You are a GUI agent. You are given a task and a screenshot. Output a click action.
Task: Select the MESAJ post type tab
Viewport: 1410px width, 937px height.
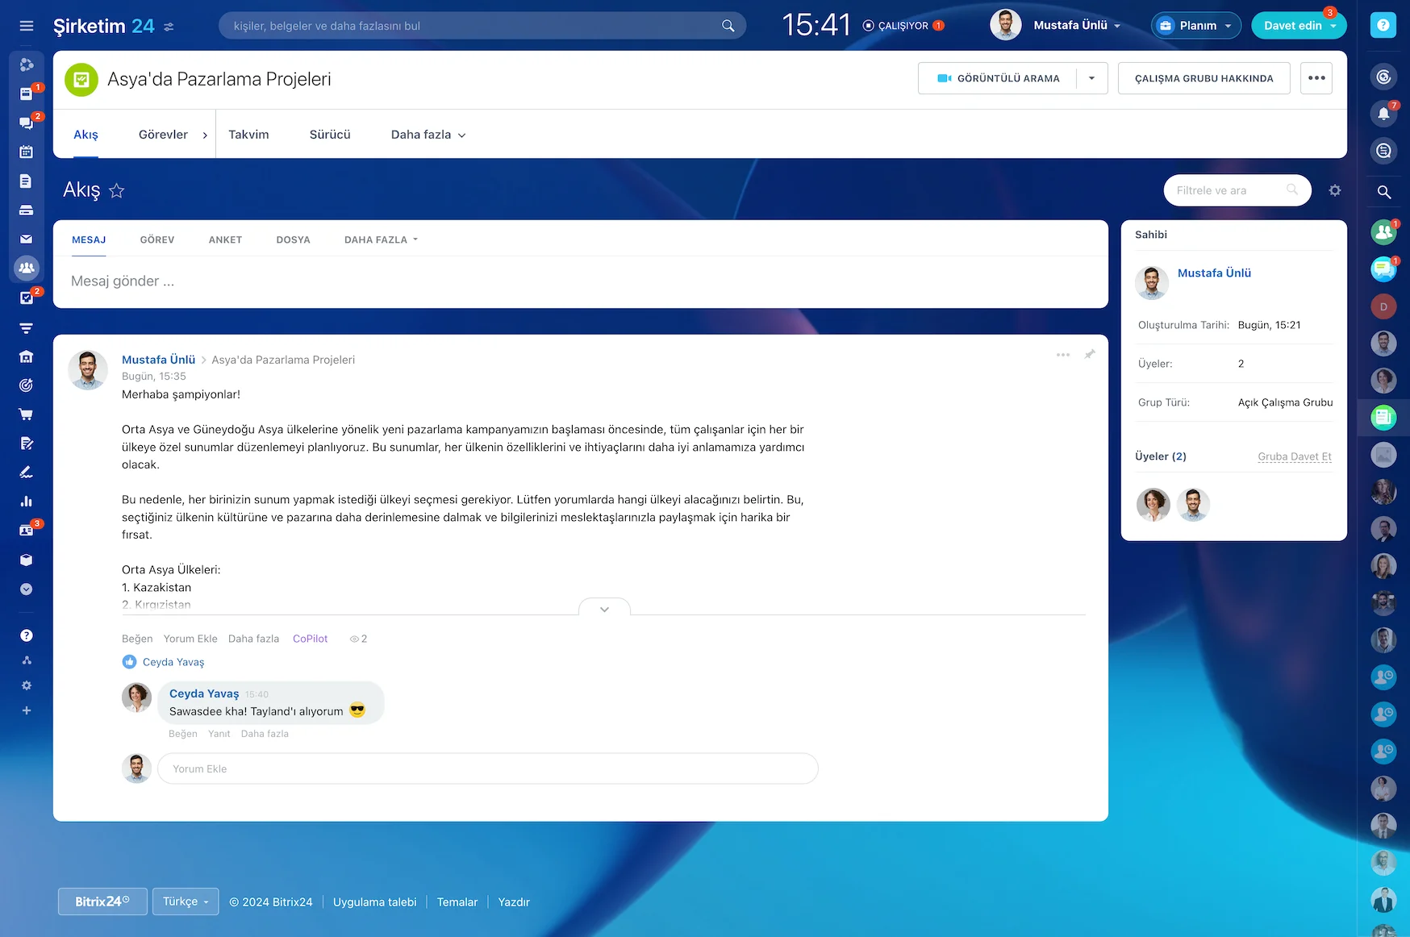coord(89,239)
